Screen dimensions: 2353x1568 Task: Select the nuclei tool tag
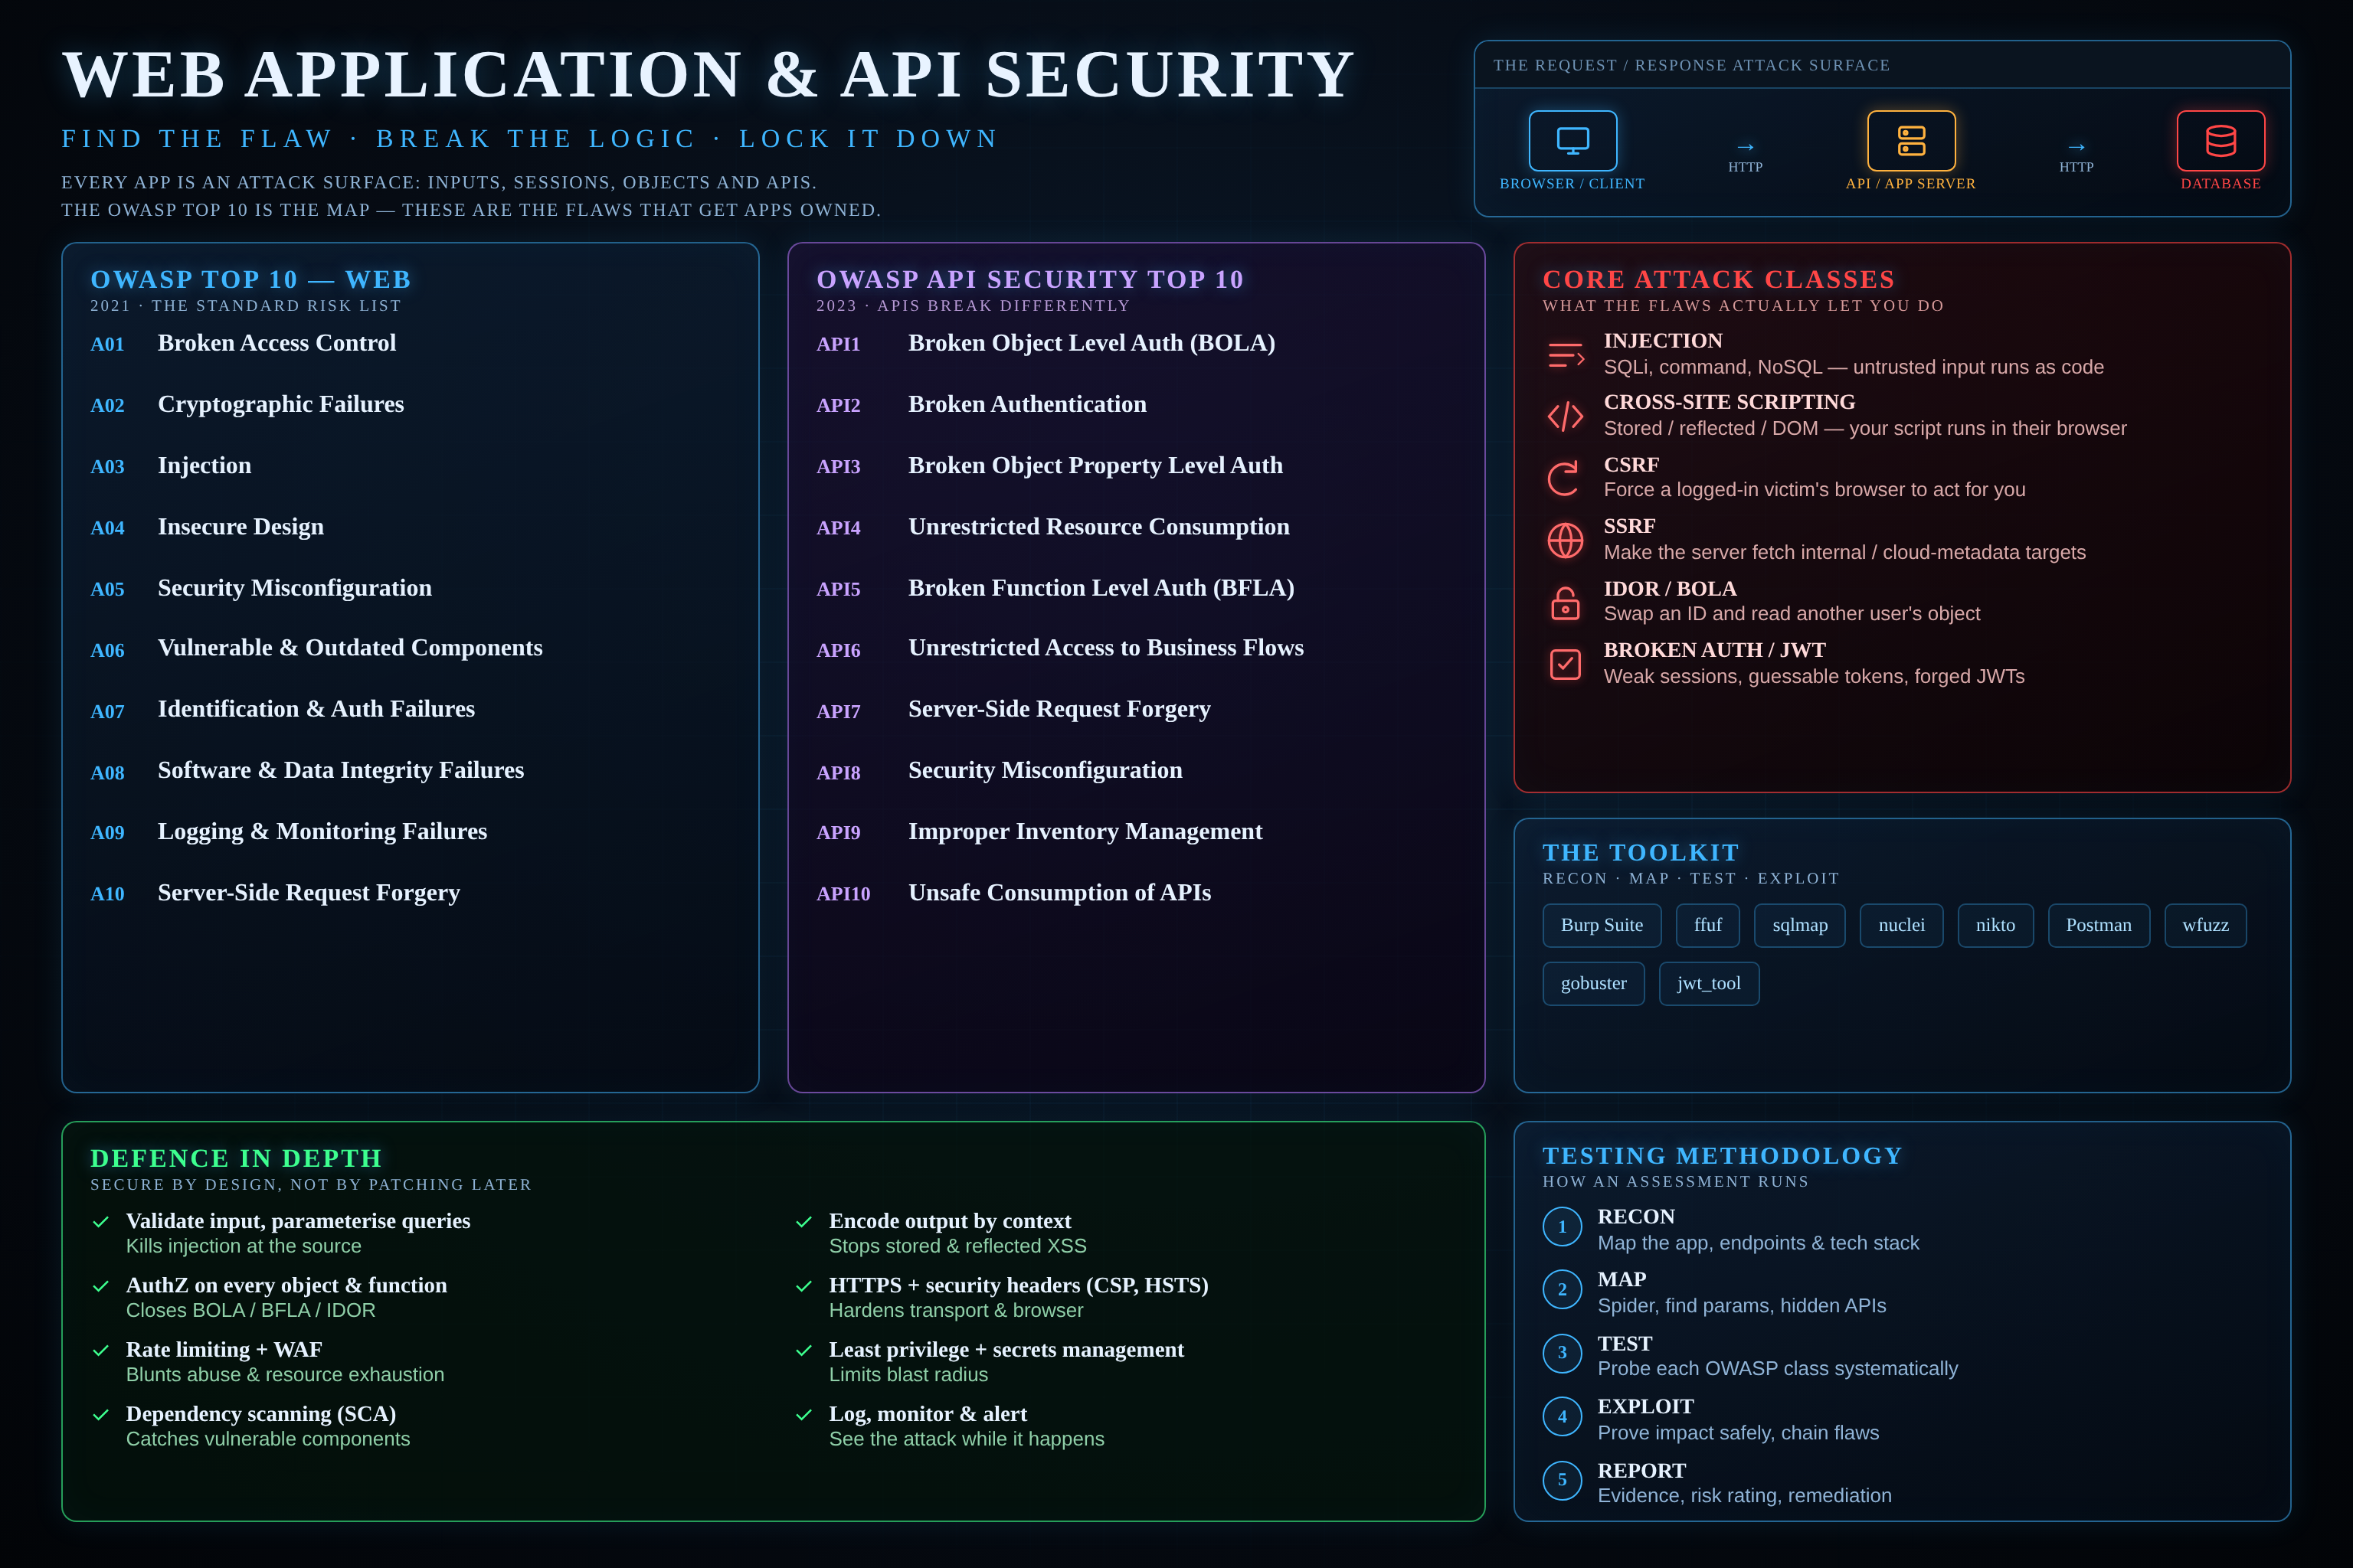(1902, 925)
